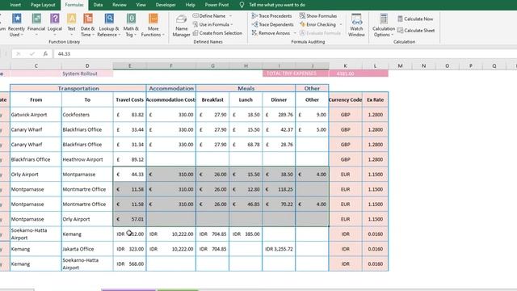Select column D header
The image size is (517, 291).
pos(87,66)
